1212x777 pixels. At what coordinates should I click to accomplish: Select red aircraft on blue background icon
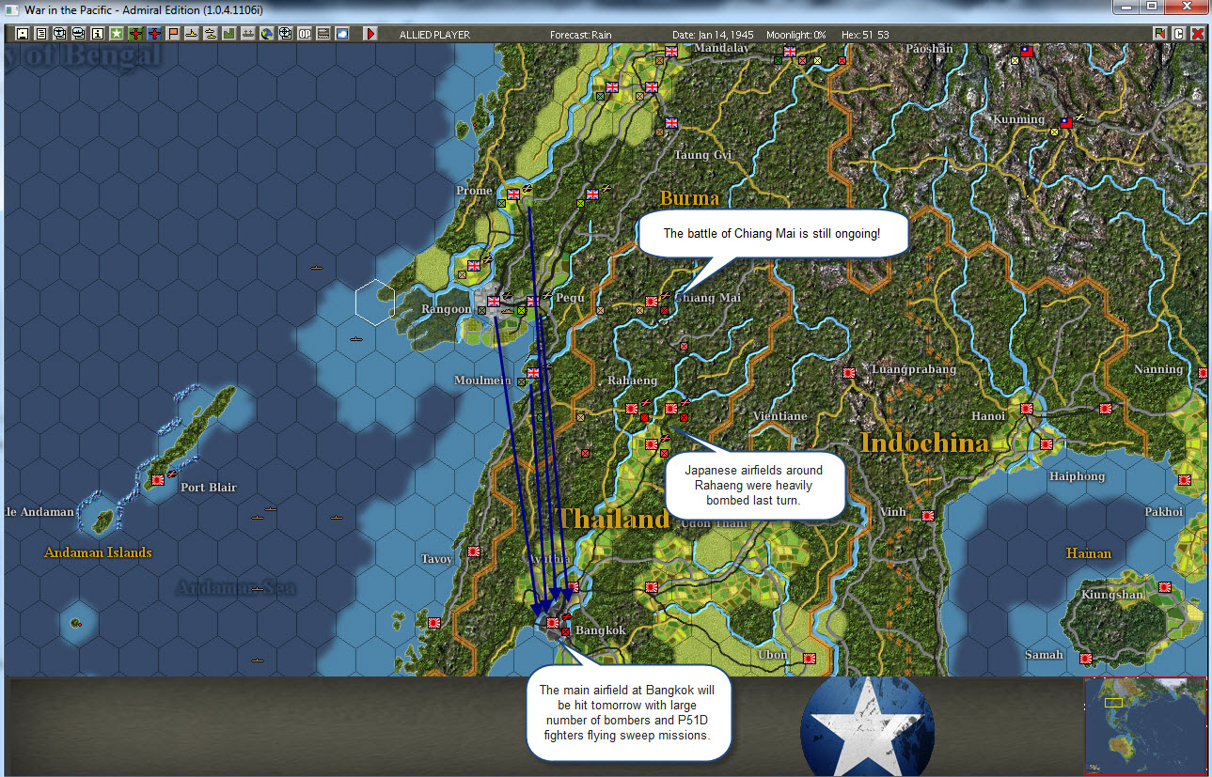[x=154, y=34]
